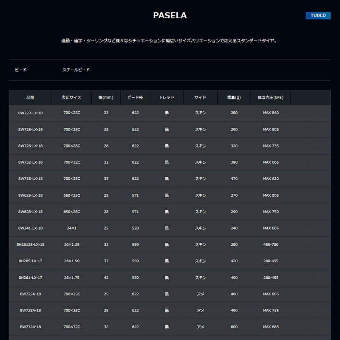Click the 700×28C size in row 8W728A-18
This screenshot has width=340, height=340.
72,311
